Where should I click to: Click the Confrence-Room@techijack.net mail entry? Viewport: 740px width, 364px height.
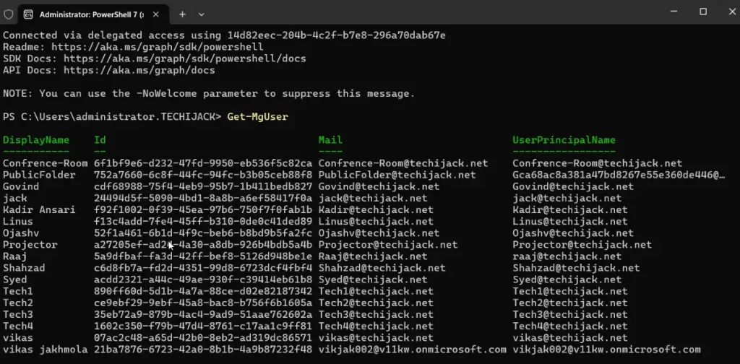(403, 163)
